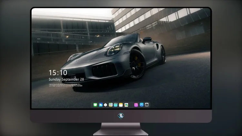Image resolution: width=242 pixels, height=136 pixels.
Task: Open the blue App Store icon
Action: tap(142, 105)
